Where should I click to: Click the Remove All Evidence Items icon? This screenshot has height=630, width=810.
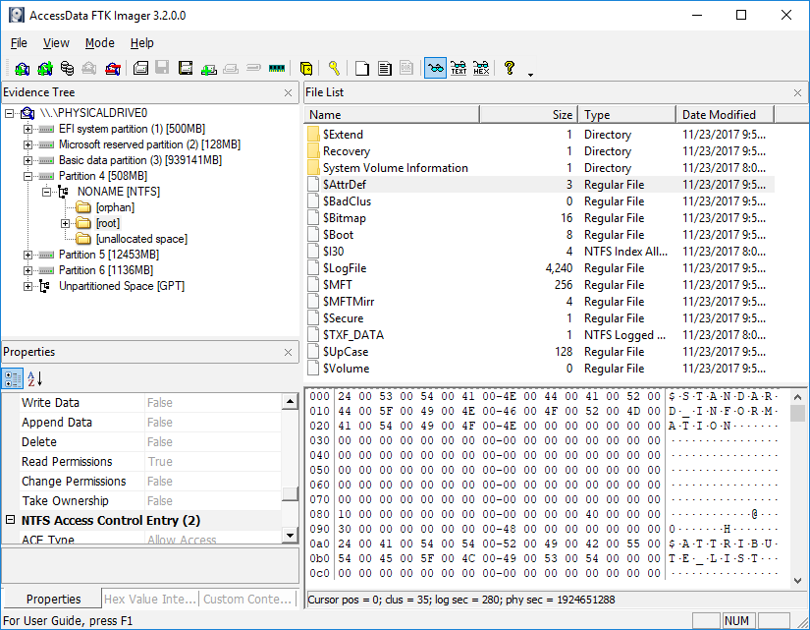click(x=113, y=68)
